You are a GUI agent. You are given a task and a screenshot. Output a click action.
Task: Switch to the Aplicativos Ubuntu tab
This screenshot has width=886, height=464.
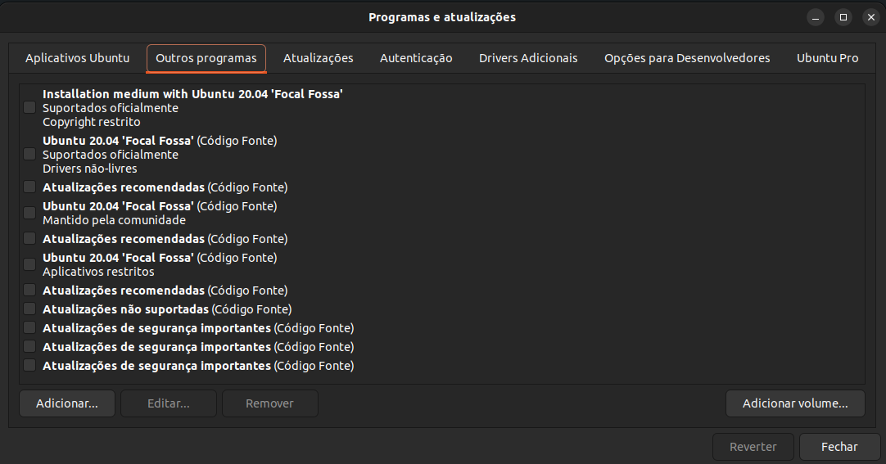coord(78,58)
